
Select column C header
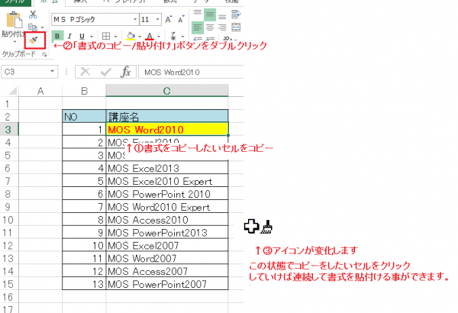coord(166,91)
